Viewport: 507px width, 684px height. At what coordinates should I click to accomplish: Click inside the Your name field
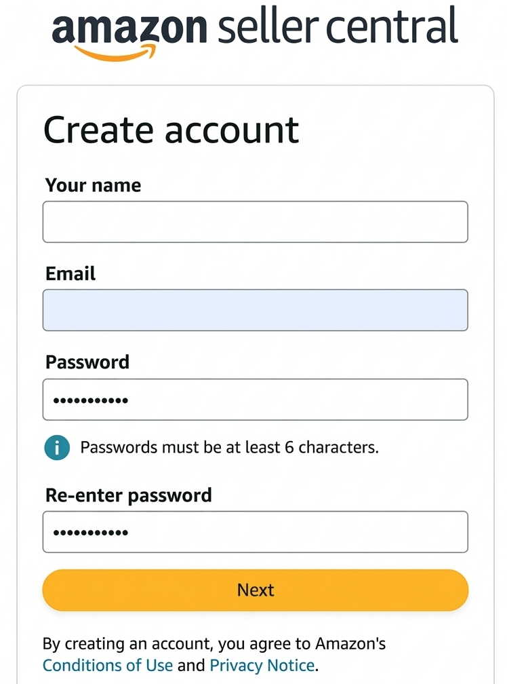click(x=255, y=221)
